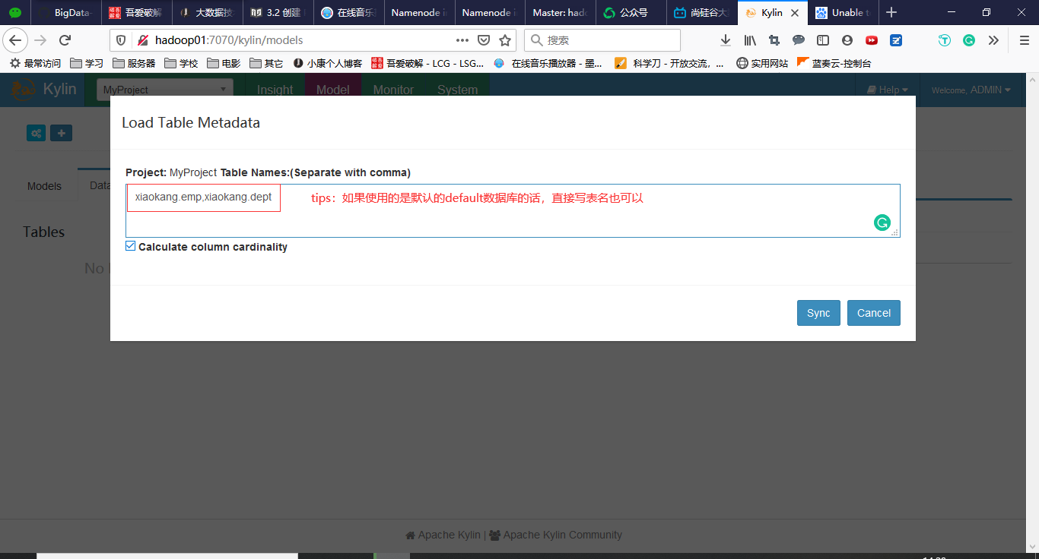Image resolution: width=1039 pixels, height=559 pixels.
Task: Open the Firefox hamburger menu
Action: (1024, 40)
